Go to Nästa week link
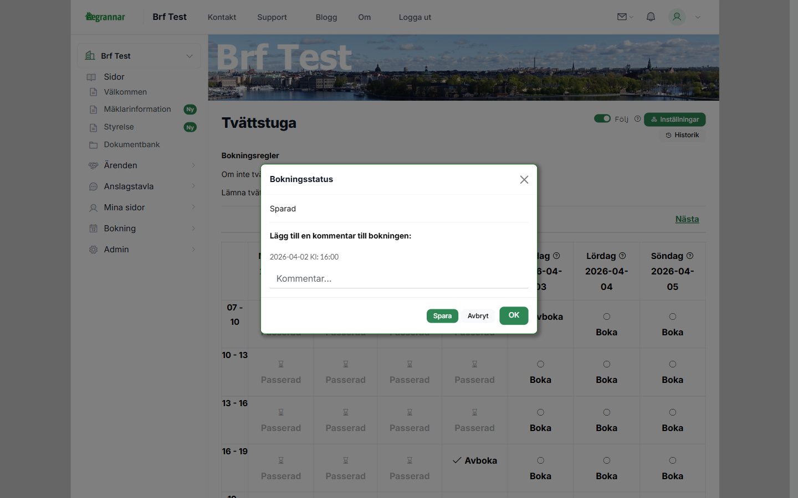 pyautogui.click(x=687, y=219)
